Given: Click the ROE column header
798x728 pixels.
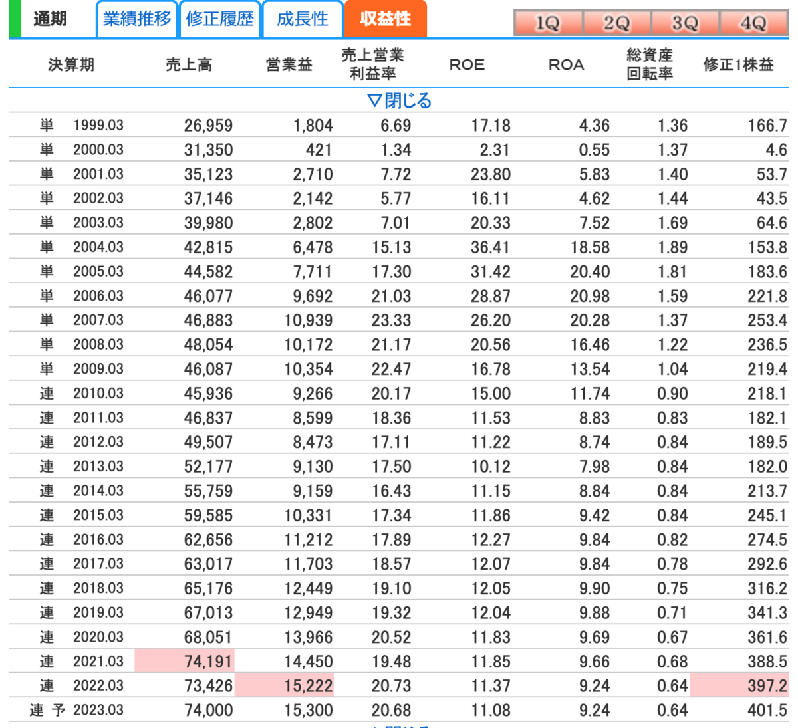Looking at the screenshot, I should tap(467, 64).
